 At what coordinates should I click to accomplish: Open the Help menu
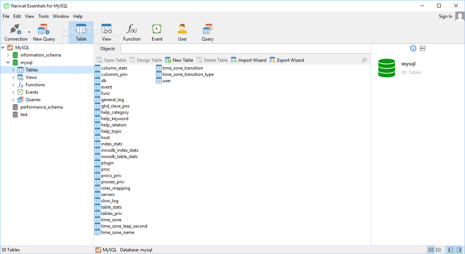click(78, 16)
